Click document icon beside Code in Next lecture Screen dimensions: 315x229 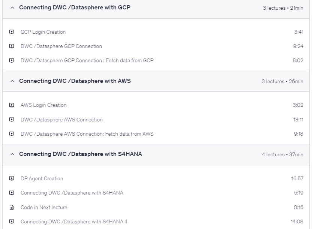tap(12, 207)
